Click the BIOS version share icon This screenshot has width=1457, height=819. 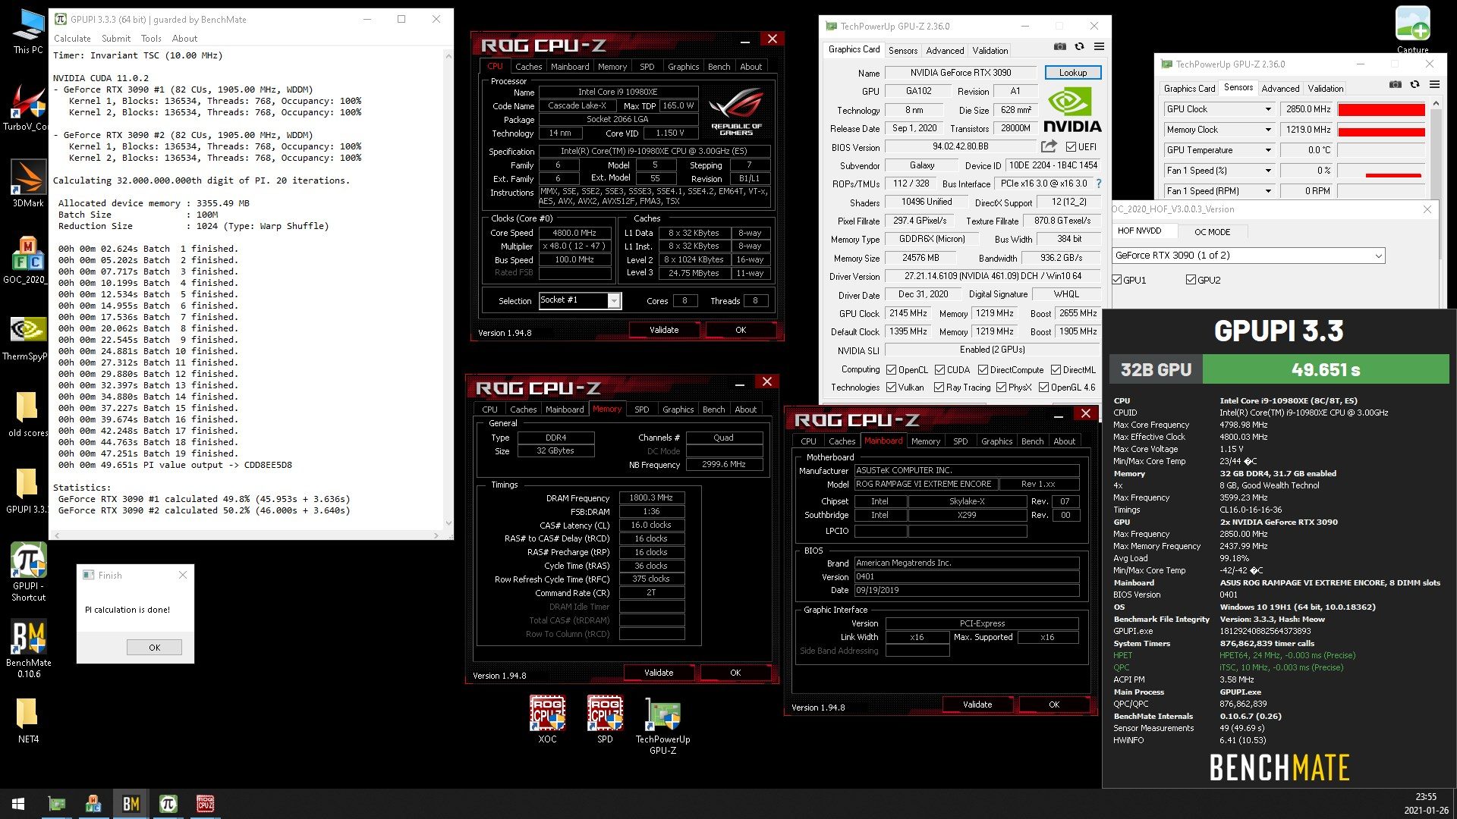tap(1049, 146)
